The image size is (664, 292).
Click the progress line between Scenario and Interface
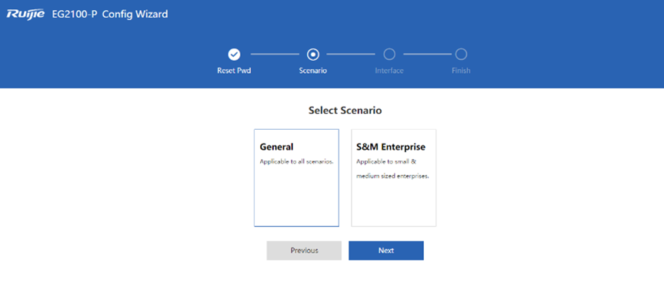point(351,54)
